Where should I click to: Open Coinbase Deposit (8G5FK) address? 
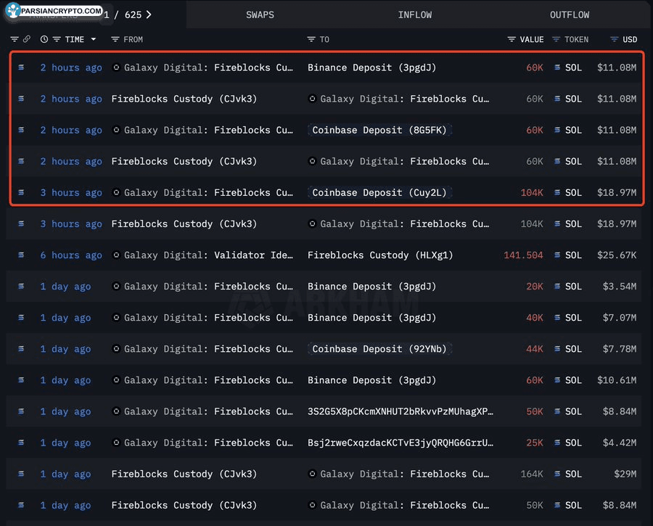378,131
